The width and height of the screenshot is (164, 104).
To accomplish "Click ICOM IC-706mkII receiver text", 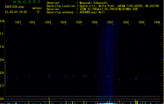I will 108,9.
